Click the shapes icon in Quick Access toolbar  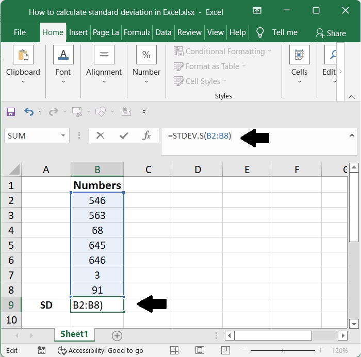pos(101,112)
